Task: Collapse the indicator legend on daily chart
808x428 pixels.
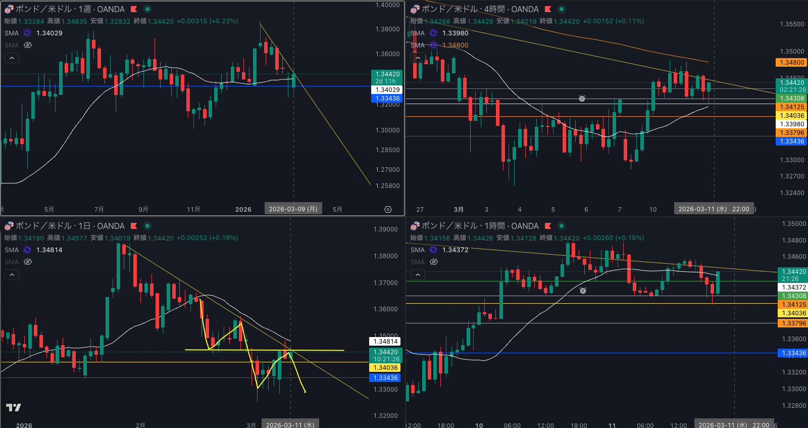Action: [12, 274]
